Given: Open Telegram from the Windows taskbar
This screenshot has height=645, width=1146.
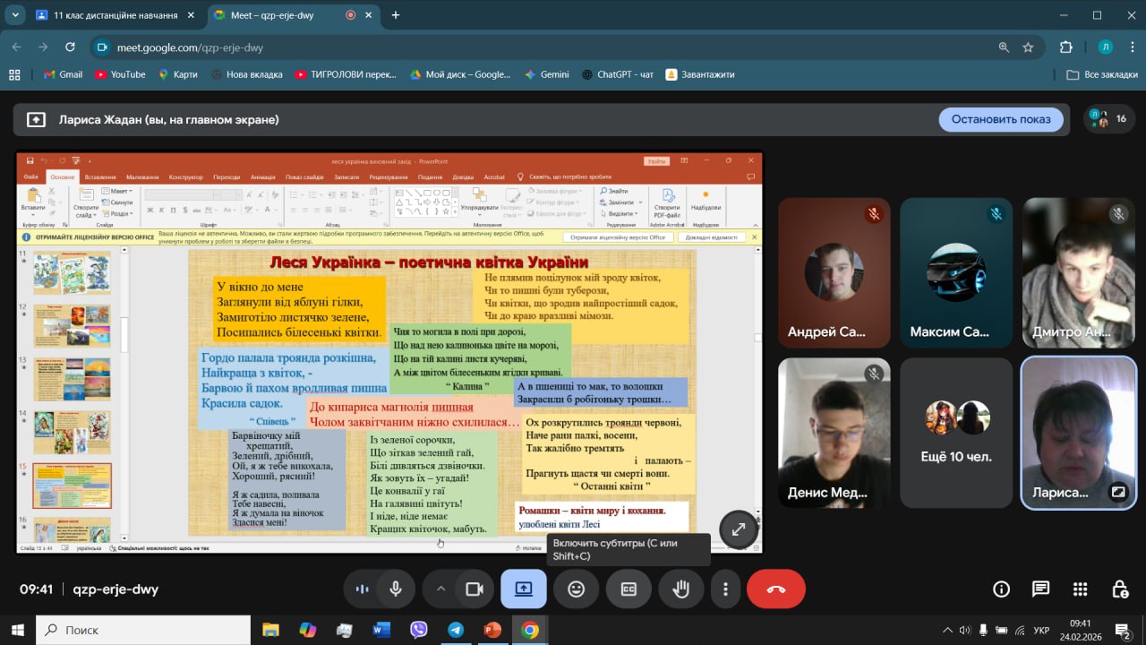Looking at the screenshot, I should pos(456,630).
